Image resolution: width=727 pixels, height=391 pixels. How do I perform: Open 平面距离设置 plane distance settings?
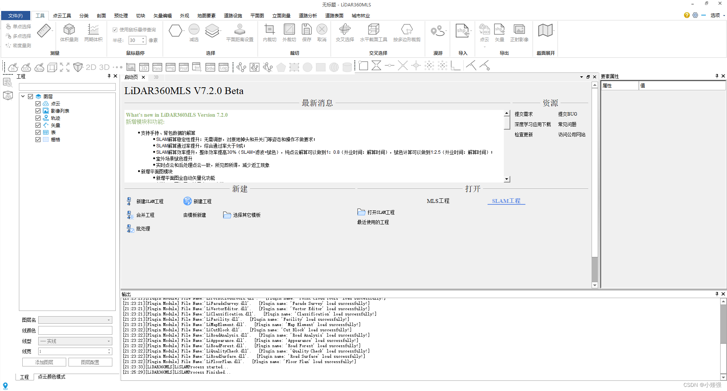[x=240, y=32]
